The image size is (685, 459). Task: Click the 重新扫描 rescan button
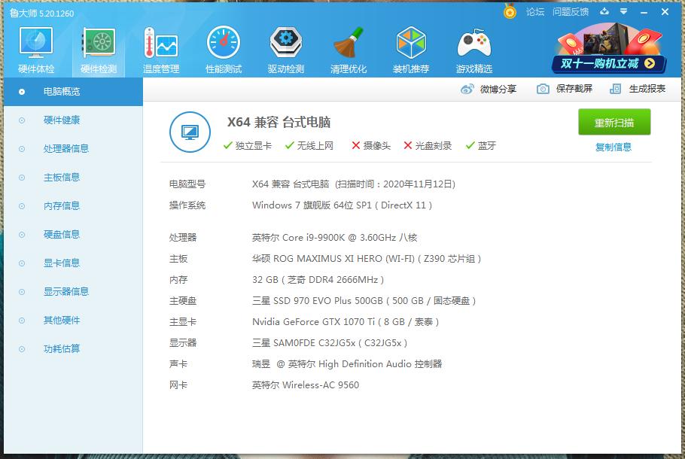(x=614, y=123)
